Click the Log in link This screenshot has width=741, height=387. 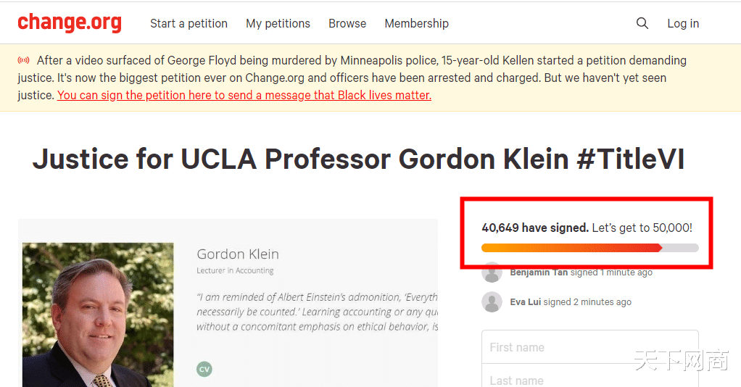(x=683, y=23)
